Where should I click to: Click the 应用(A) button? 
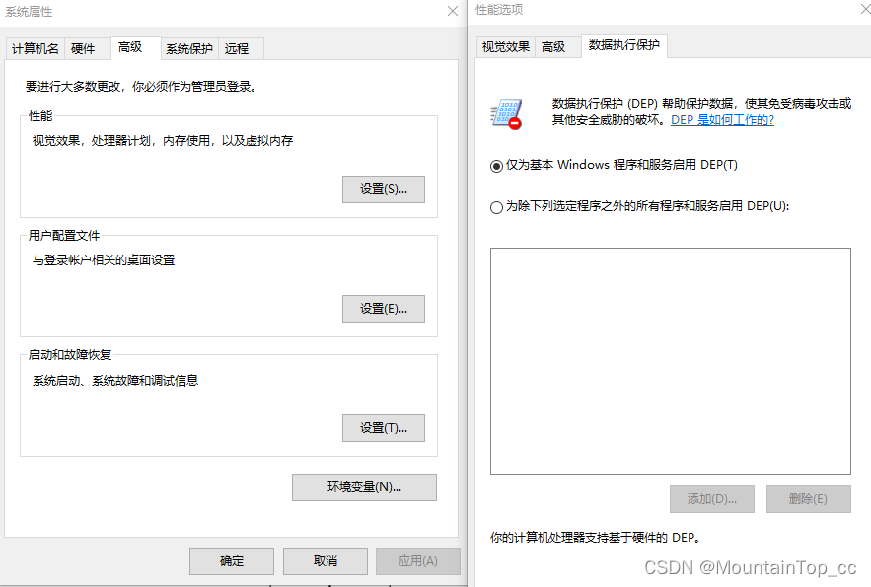coord(418,560)
